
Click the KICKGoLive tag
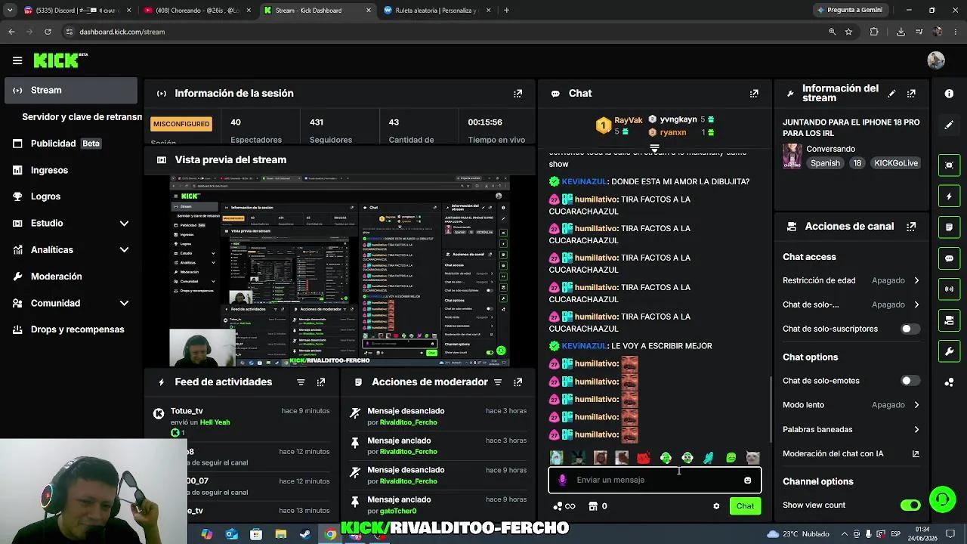896,163
